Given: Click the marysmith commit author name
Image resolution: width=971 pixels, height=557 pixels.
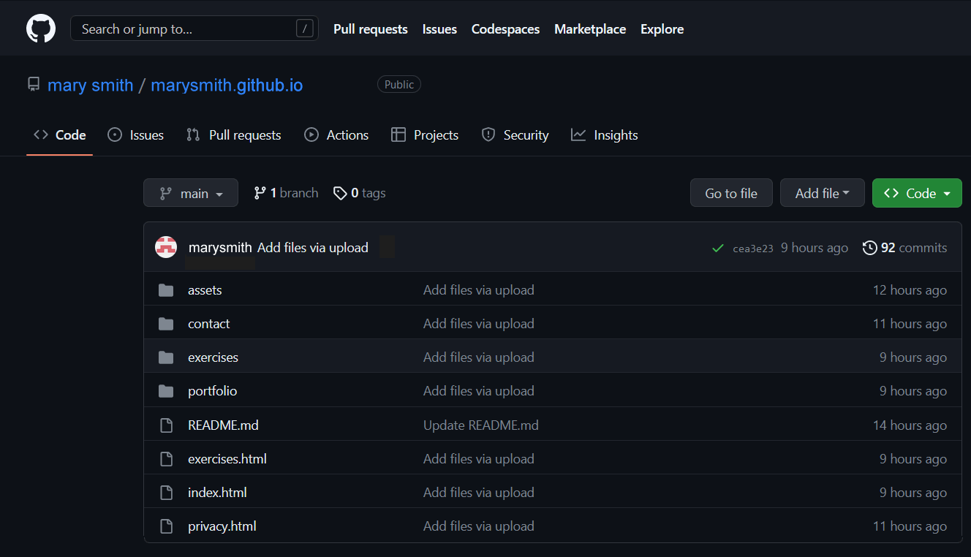Looking at the screenshot, I should click(x=220, y=248).
